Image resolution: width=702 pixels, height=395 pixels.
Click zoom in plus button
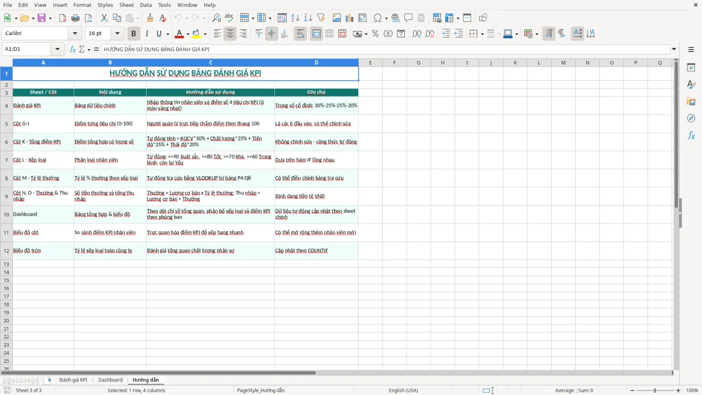pos(679,390)
